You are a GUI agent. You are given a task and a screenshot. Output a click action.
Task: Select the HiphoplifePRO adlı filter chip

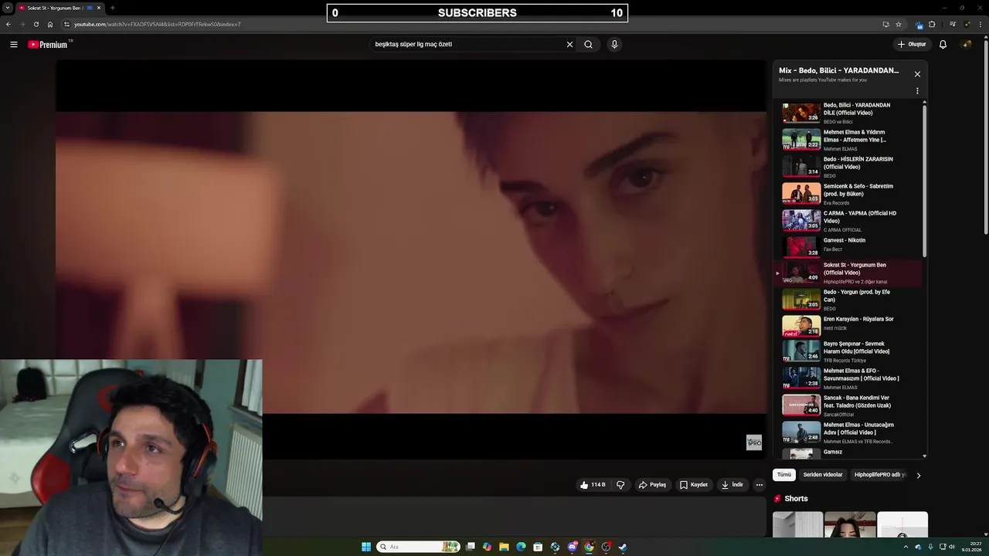pyautogui.click(x=880, y=475)
